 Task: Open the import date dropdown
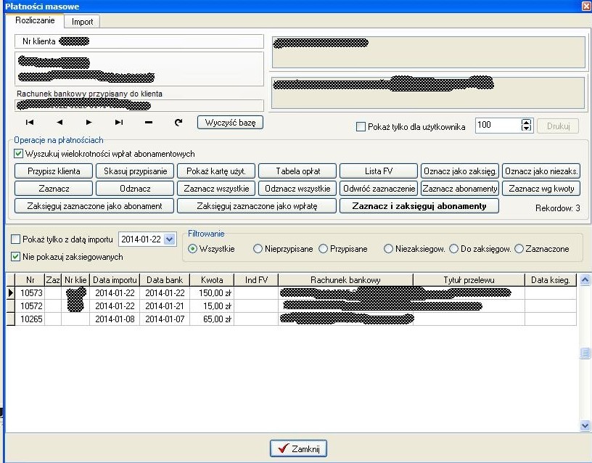coord(170,239)
